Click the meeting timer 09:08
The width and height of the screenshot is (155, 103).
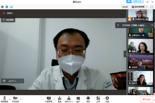click(125, 7)
